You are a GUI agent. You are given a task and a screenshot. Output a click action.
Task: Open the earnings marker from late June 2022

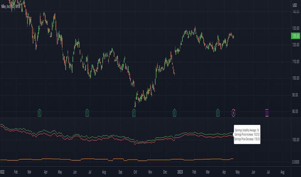[87, 113]
